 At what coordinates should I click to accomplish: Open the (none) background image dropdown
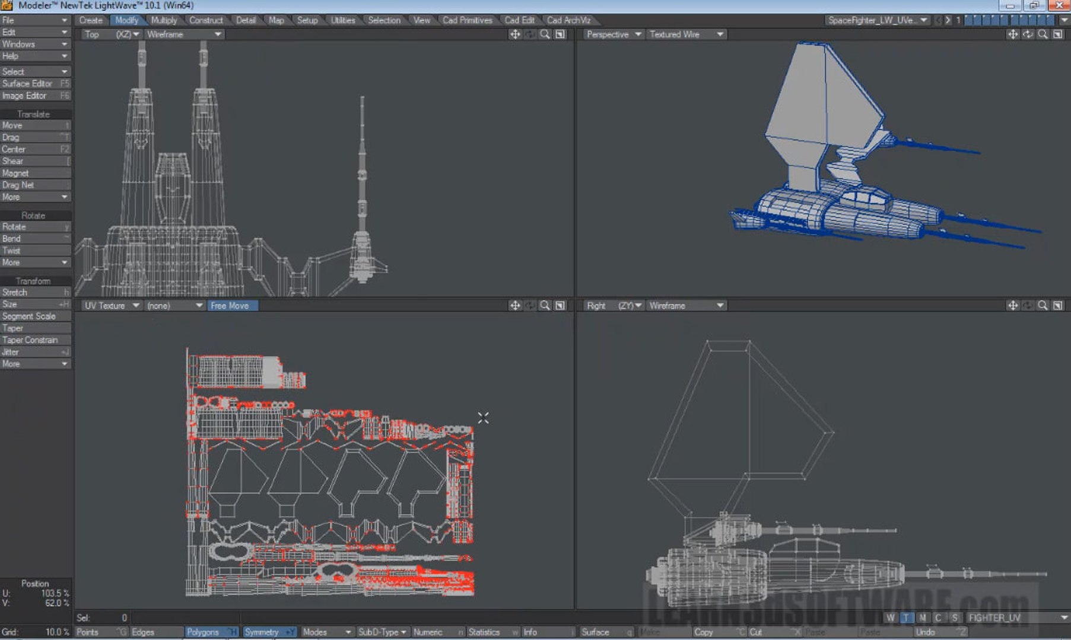point(174,305)
